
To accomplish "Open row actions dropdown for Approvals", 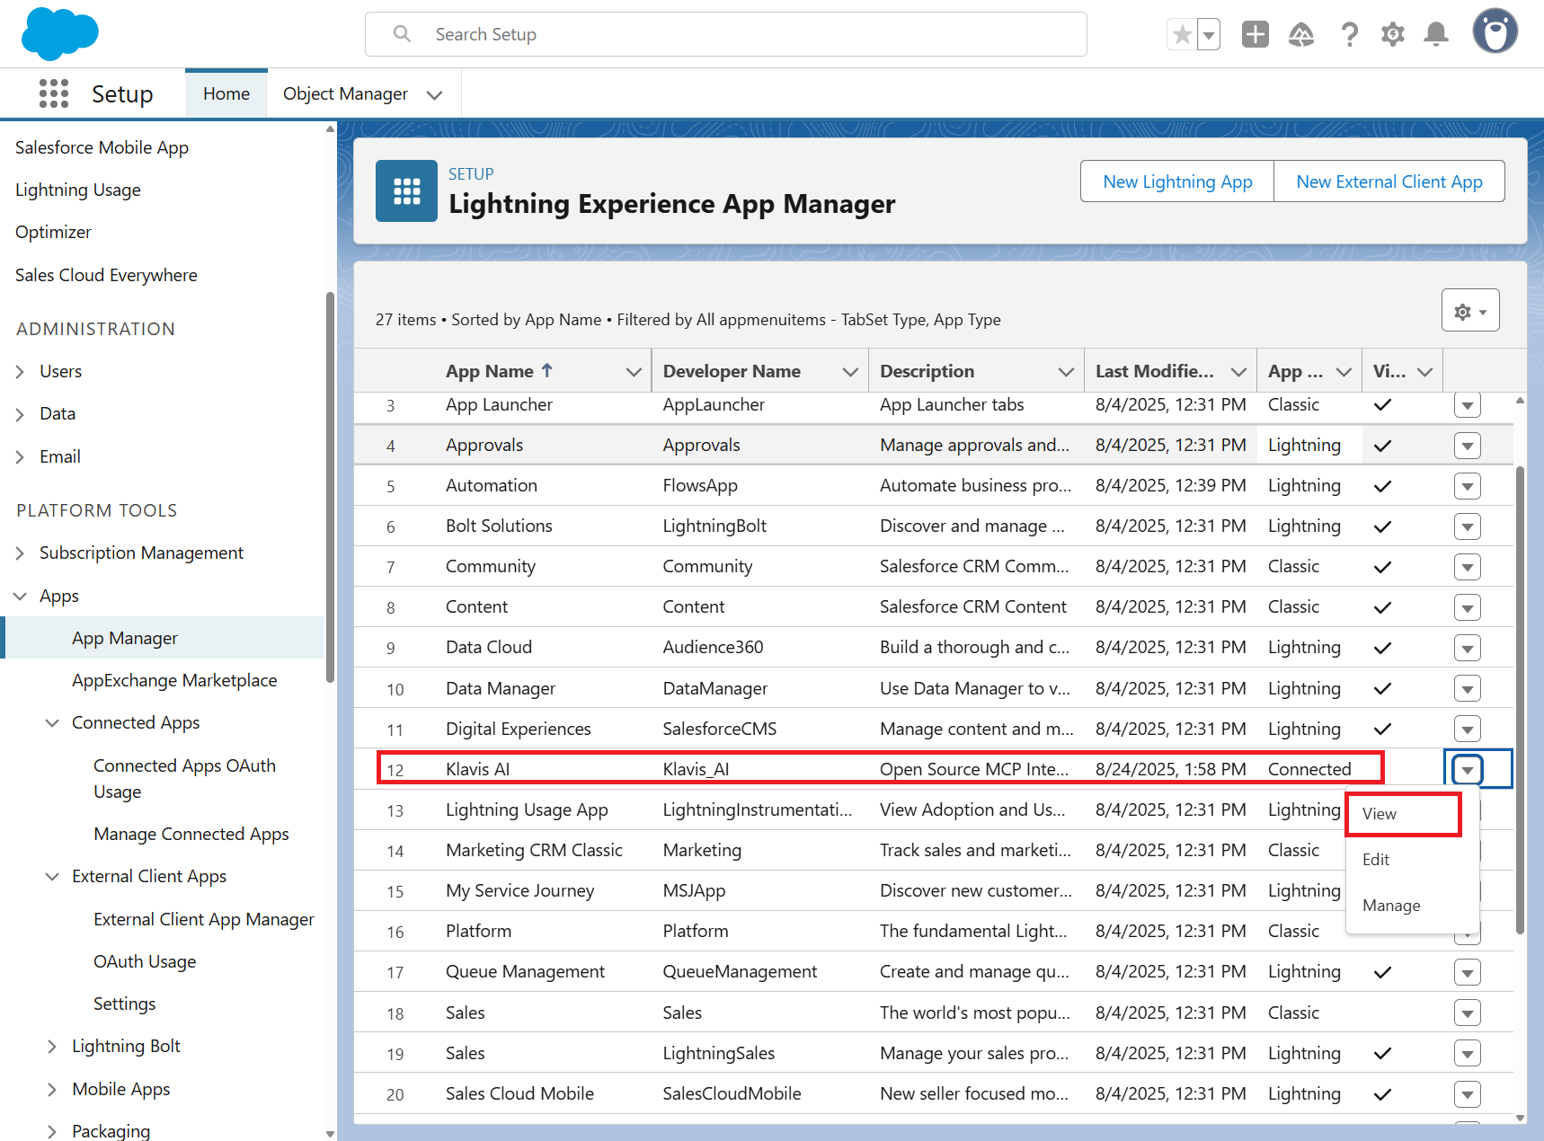I will (1467, 446).
